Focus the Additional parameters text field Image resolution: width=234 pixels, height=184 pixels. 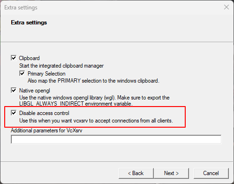pos(116,139)
